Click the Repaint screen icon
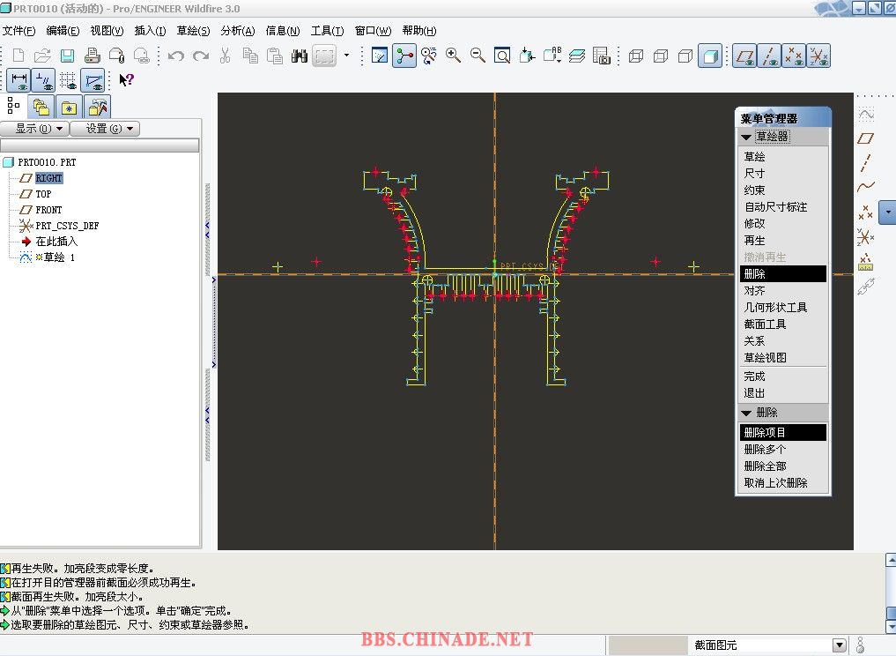Viewport: 896px width, 656px height. point(380,56)
